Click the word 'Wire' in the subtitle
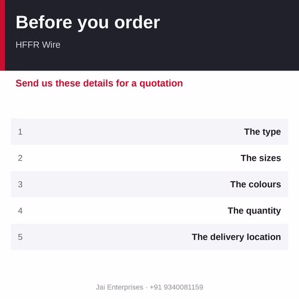Screen dimensions: 299x299 [x=51, y=45]
